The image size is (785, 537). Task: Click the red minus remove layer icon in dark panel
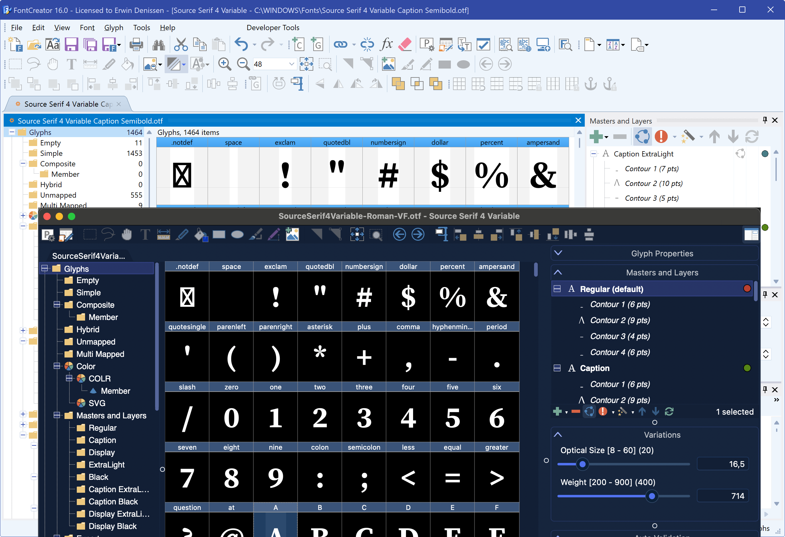(576, 412)
